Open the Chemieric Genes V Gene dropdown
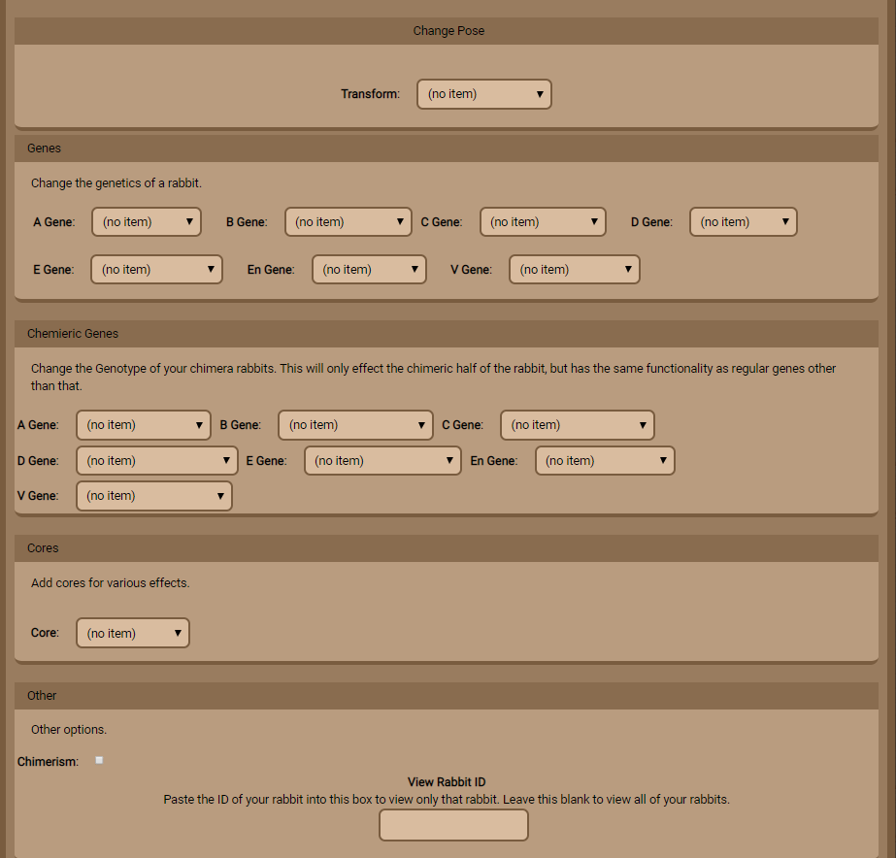The height and width of the screenshot is (858, 896). click(154, 496)
